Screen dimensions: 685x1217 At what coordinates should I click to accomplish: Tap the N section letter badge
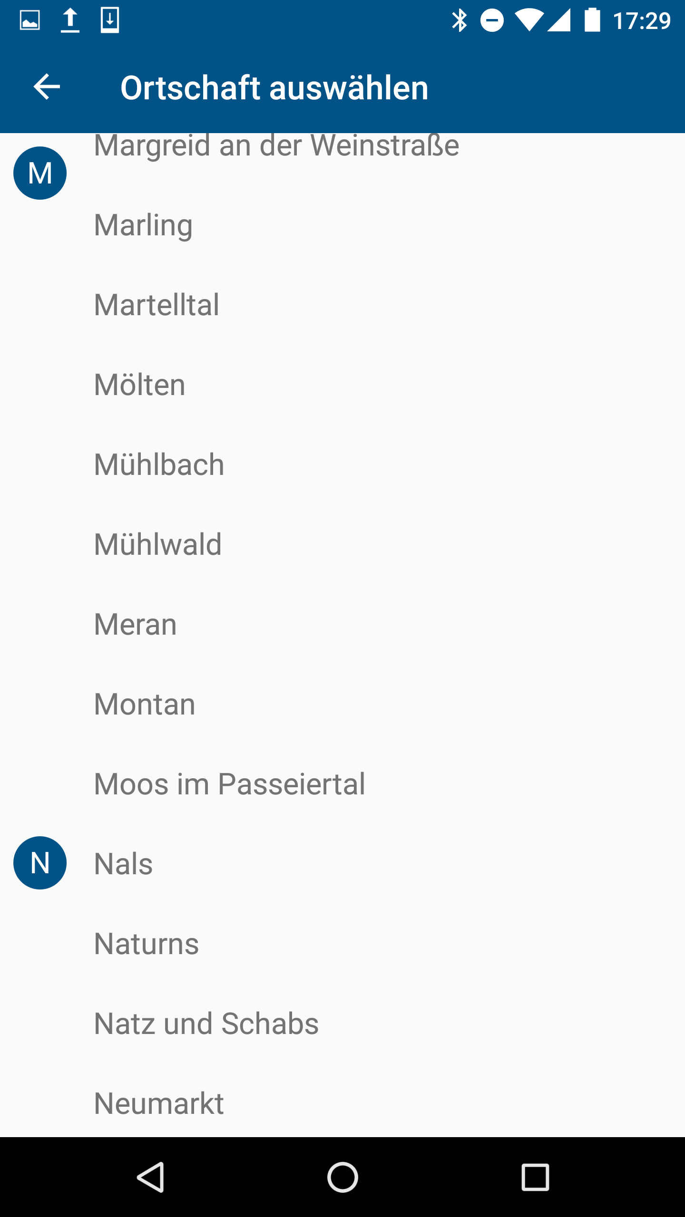(40, 863)
